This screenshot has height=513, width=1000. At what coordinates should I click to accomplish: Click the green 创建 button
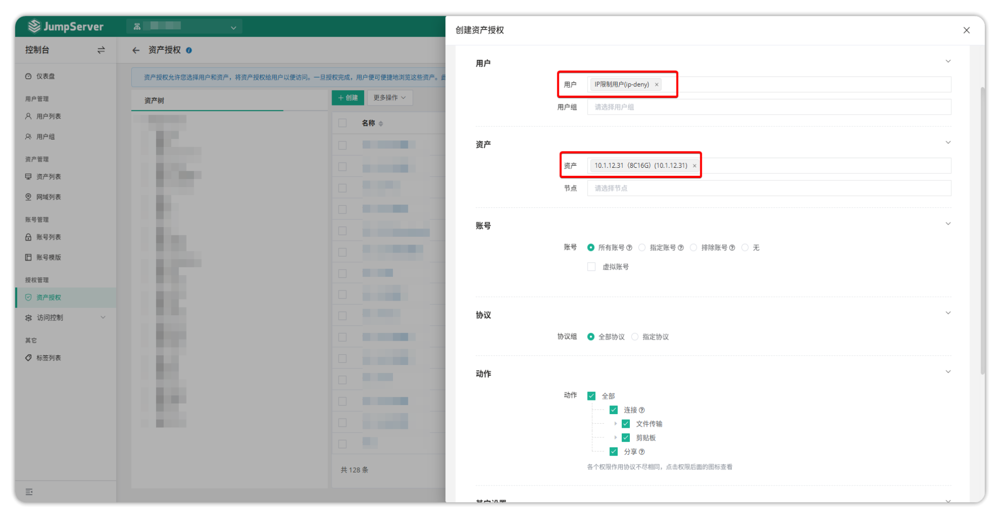(348, 98)
